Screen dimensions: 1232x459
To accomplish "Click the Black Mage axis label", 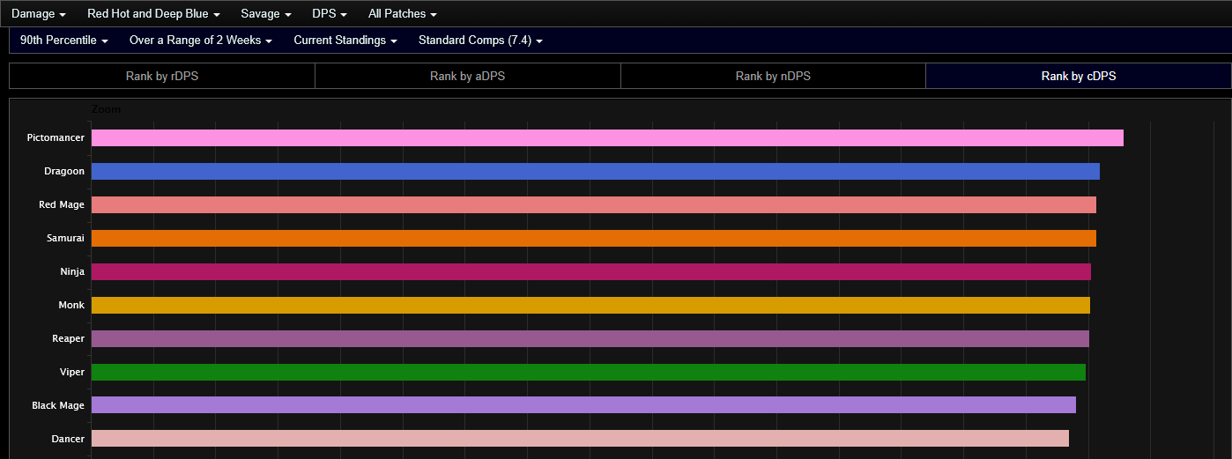I will point(58,405).
